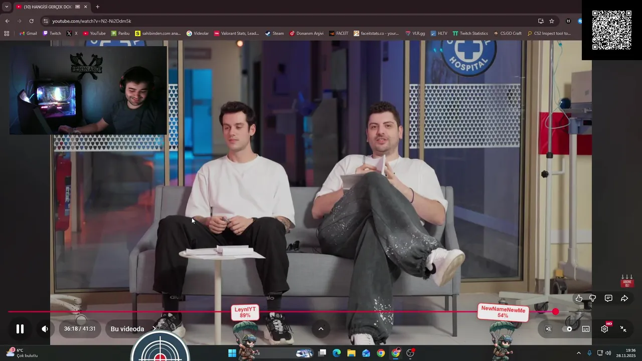Viewport: 642px width, 361px height.
Task: Open the Twitch bookmark
Action: click(x=52, y=34)
